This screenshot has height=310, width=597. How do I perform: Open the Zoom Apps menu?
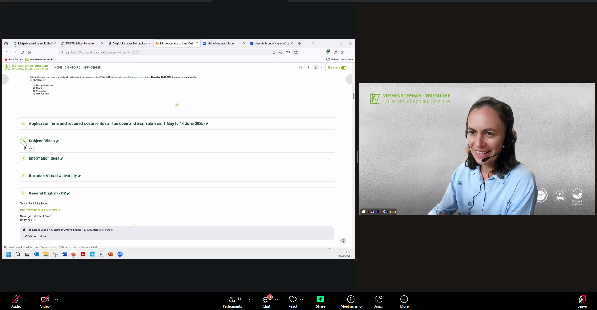pyautogui.click(x=378, y=301)
